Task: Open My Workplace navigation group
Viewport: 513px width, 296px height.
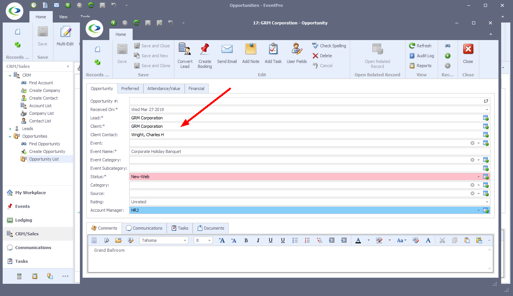Action: click(38, 193)
